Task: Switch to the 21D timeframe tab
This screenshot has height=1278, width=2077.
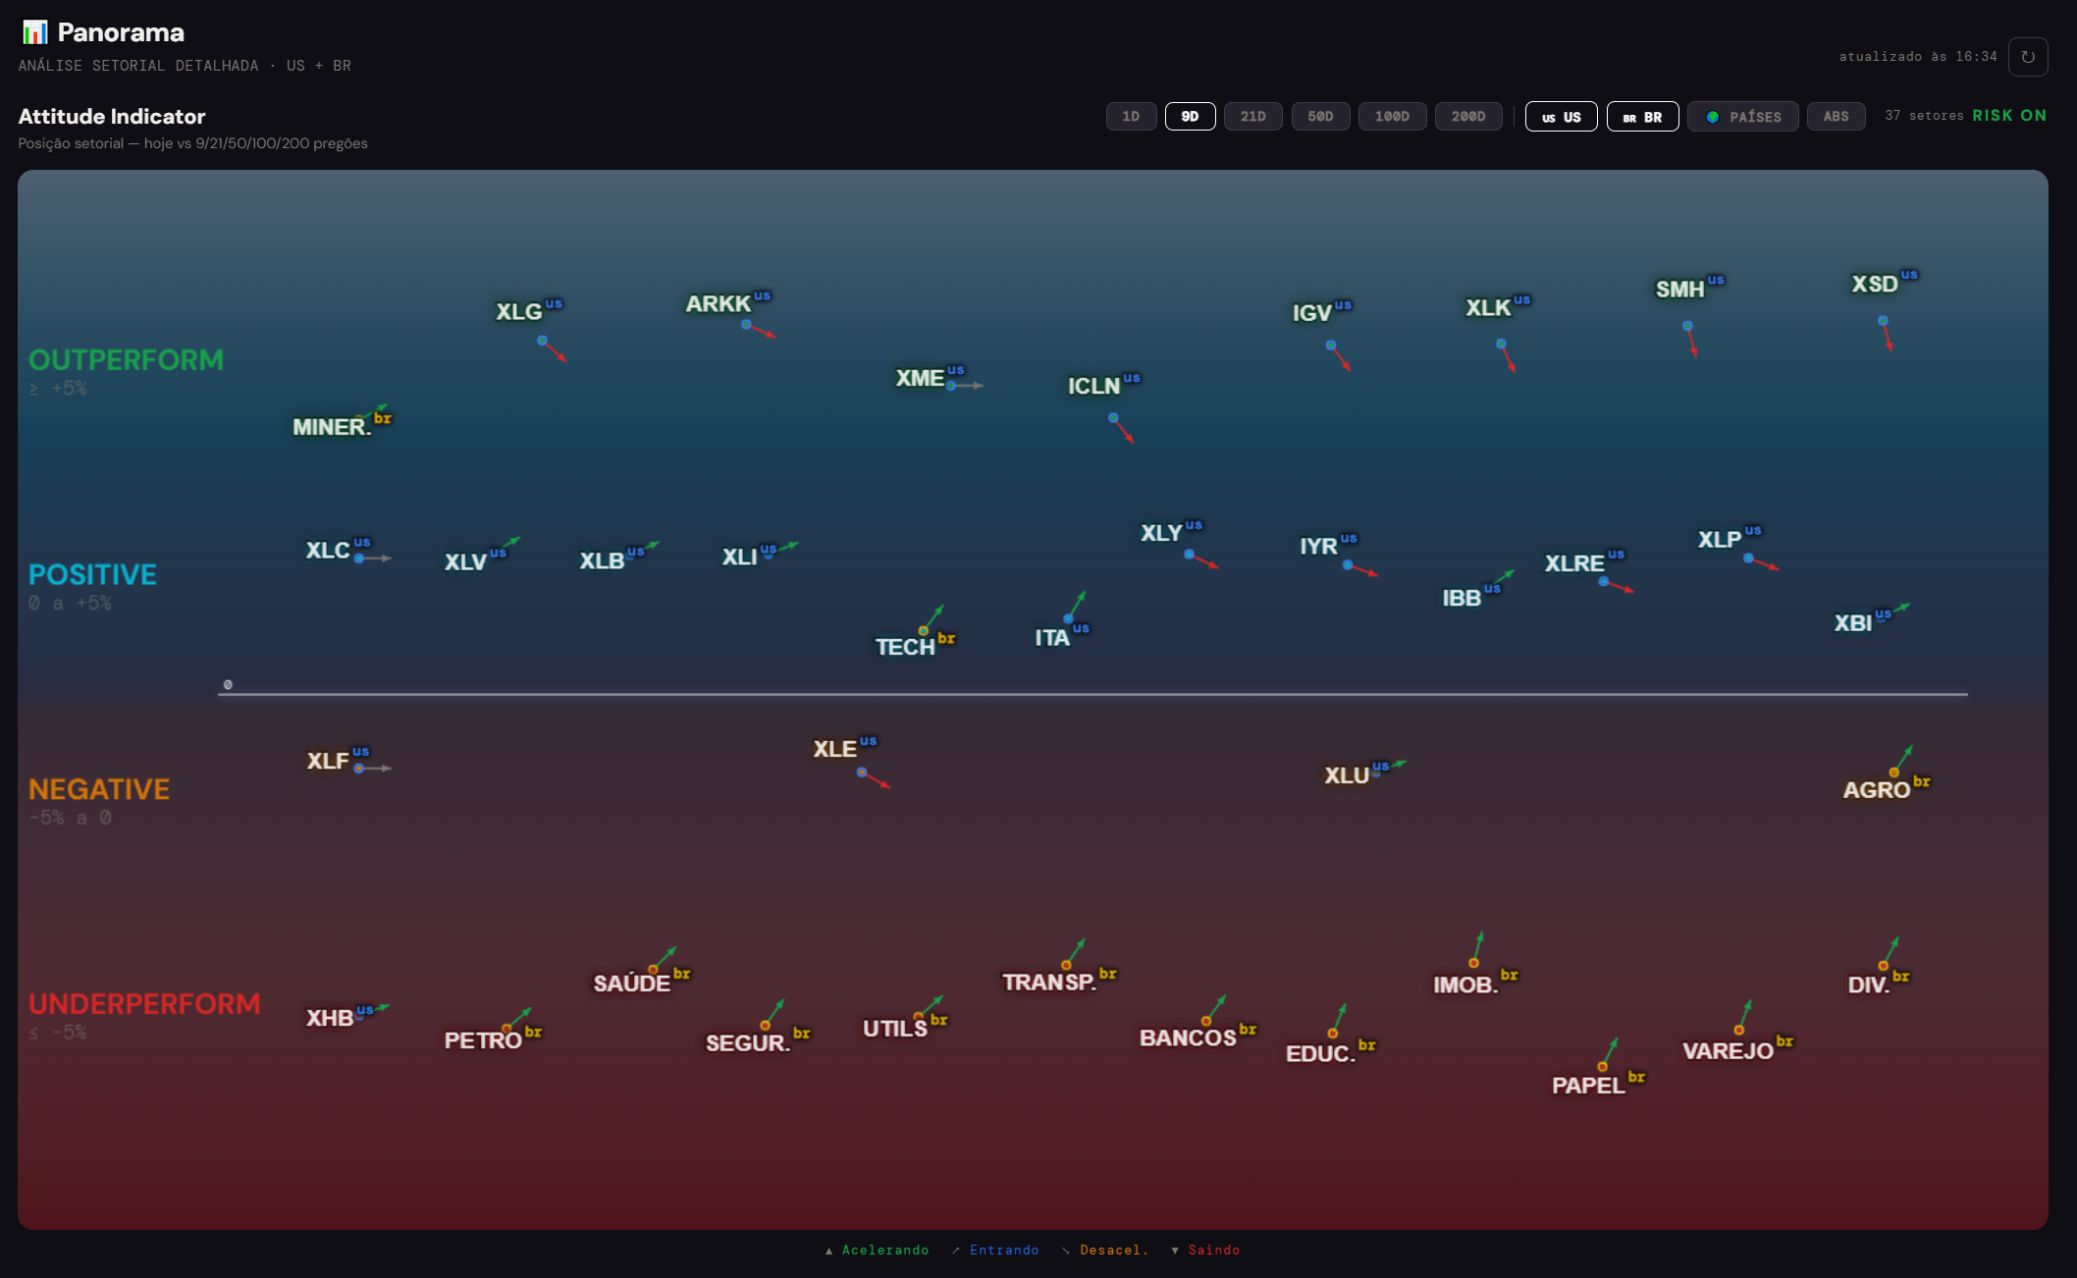Action: [1252, 117]
